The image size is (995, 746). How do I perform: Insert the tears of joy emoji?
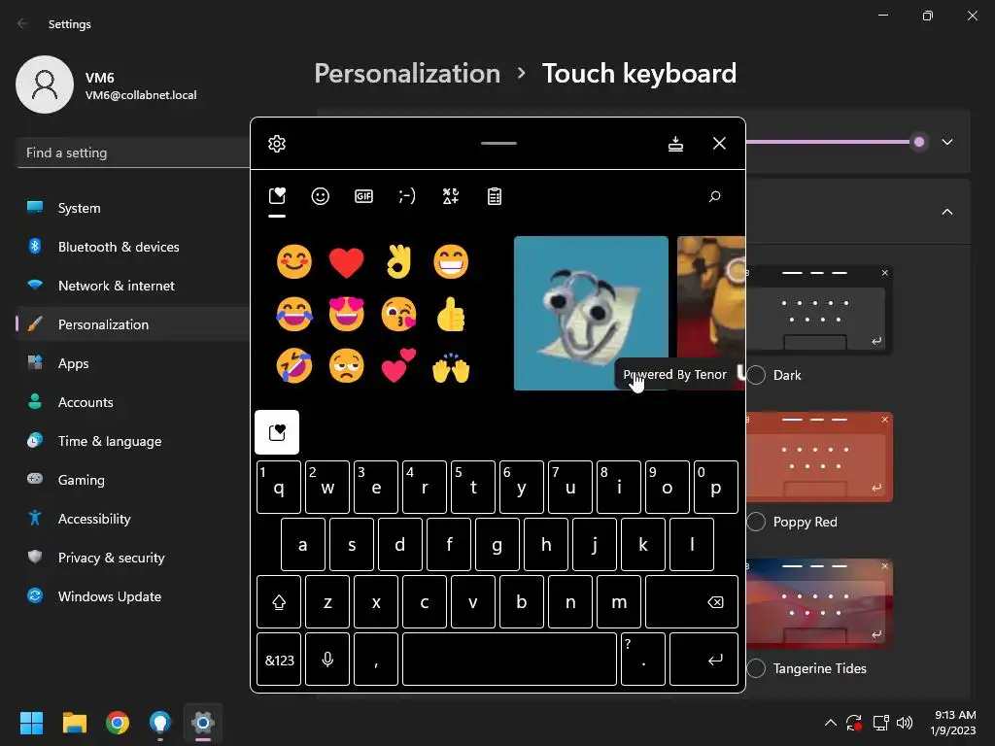(294, 314)
